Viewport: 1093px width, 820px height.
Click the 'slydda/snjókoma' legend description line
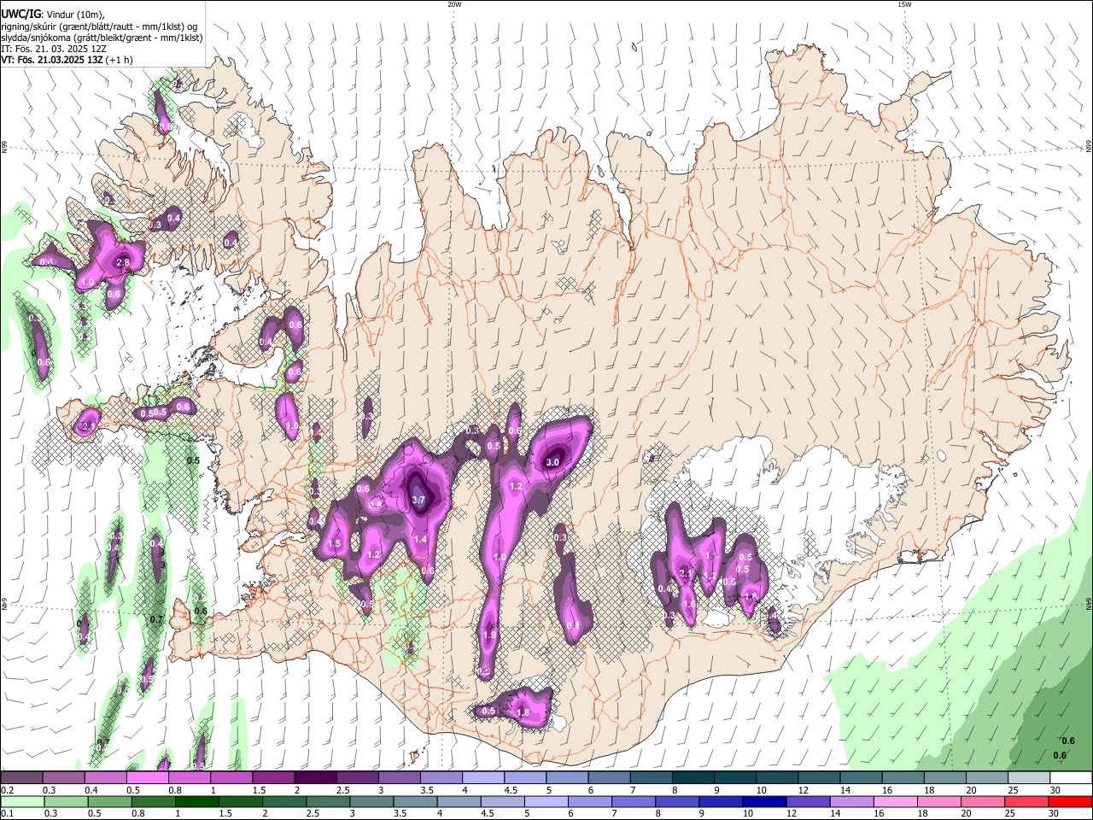pos(102,38)
